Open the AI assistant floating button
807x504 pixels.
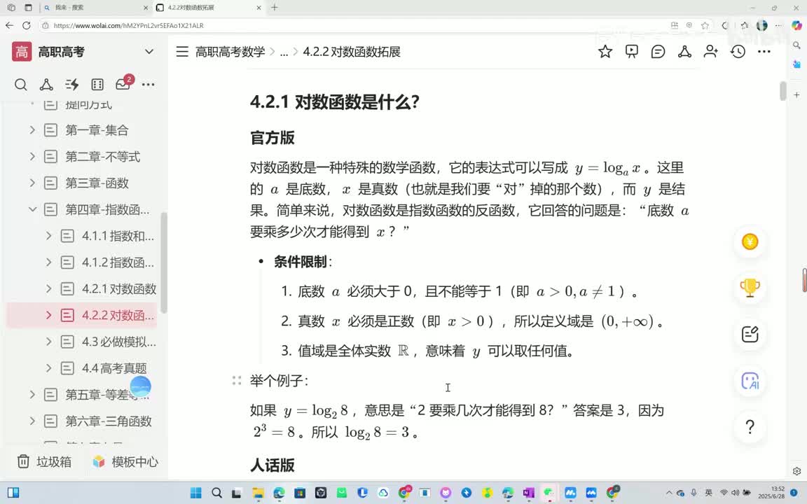tap(750, 381)
